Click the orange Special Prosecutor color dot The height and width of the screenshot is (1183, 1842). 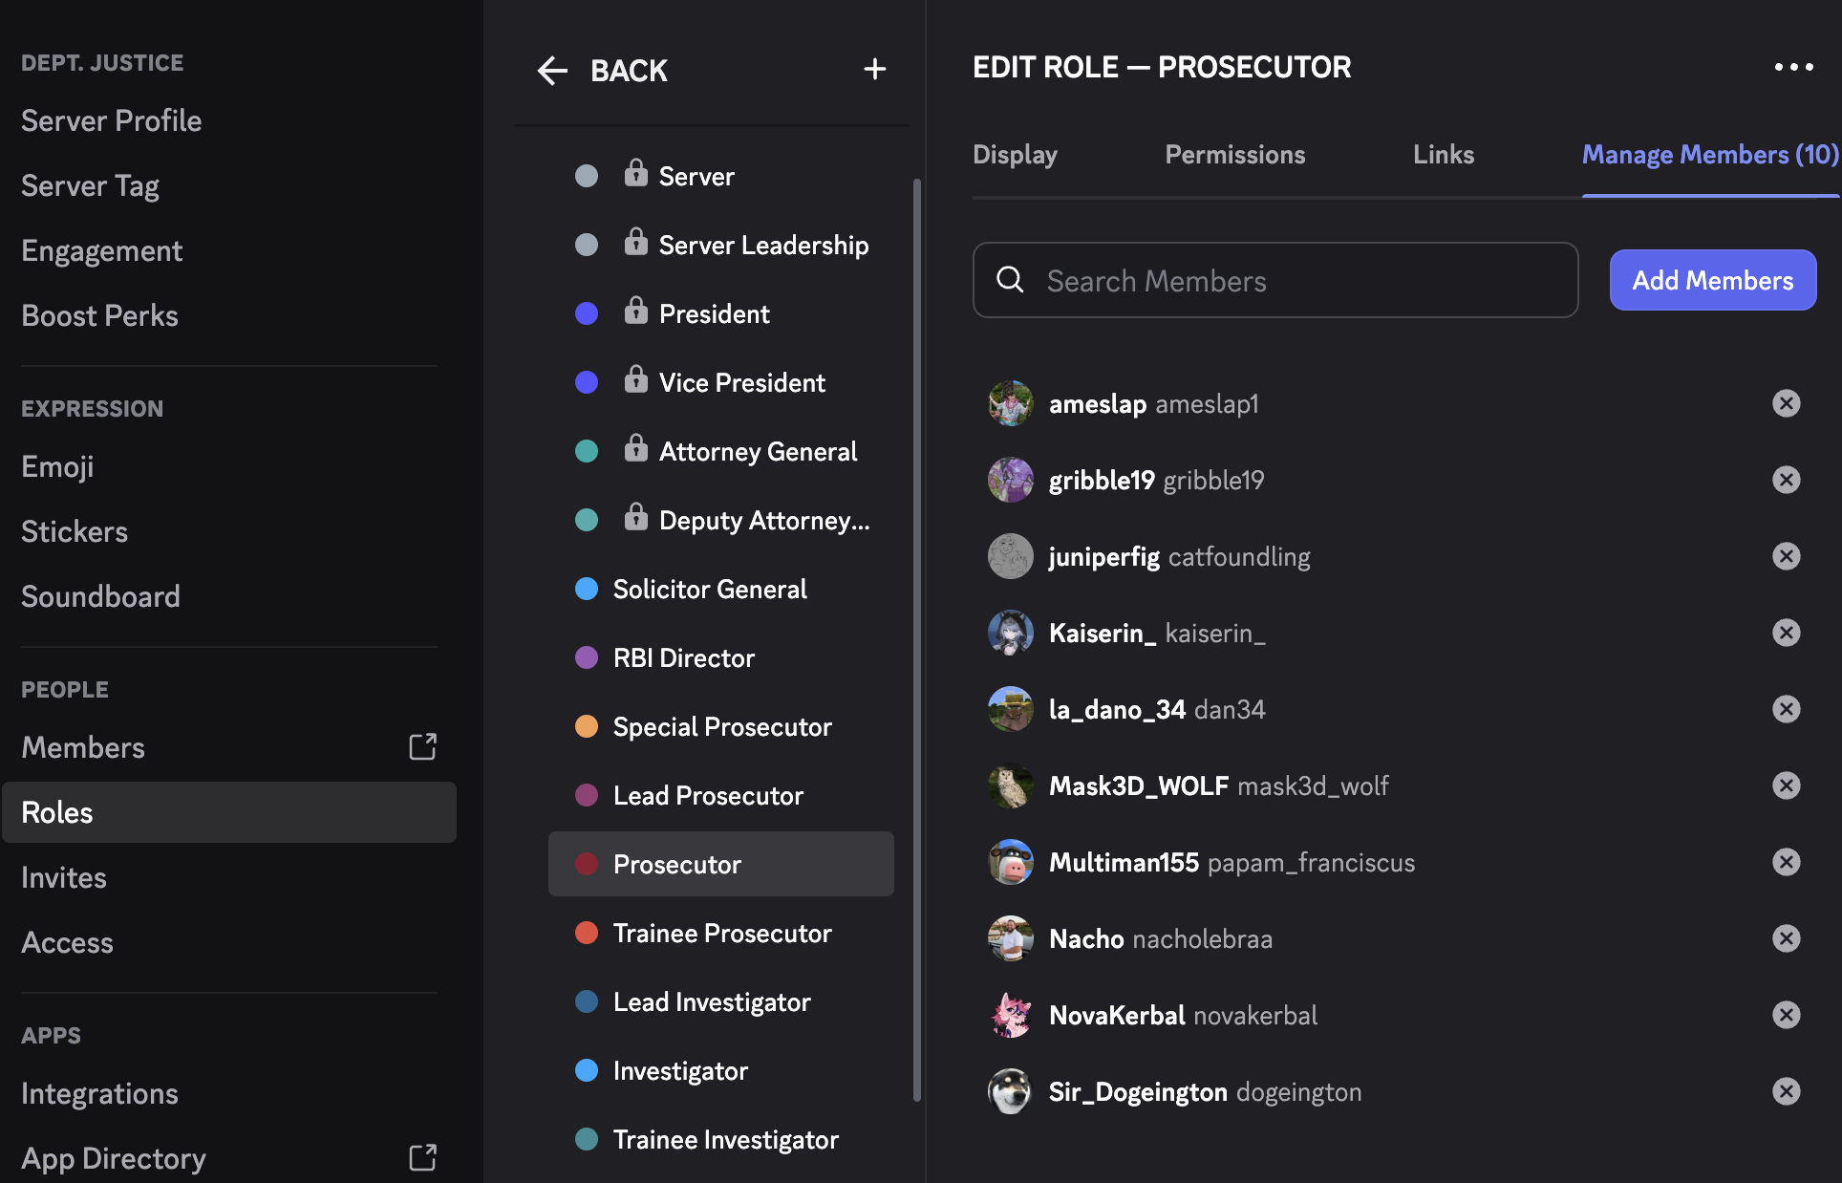pyautogui.click(x=587, y=726)
